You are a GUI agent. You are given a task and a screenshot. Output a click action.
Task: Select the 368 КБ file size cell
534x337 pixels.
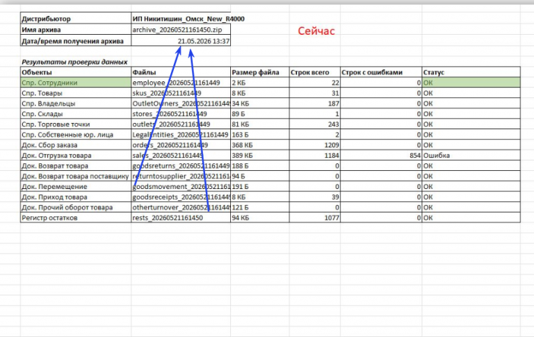pyautogui.click(x=260, y=145)
